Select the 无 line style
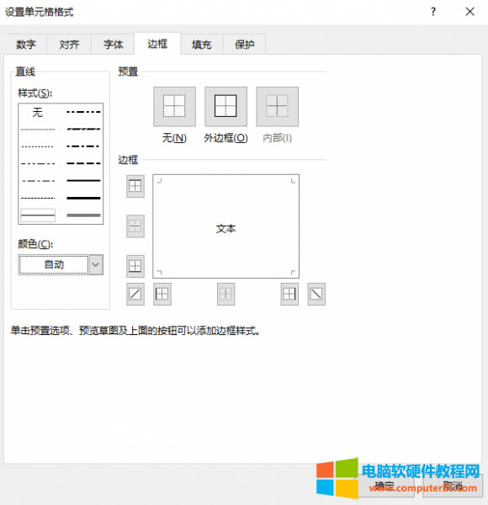 [x=38, y=112]
